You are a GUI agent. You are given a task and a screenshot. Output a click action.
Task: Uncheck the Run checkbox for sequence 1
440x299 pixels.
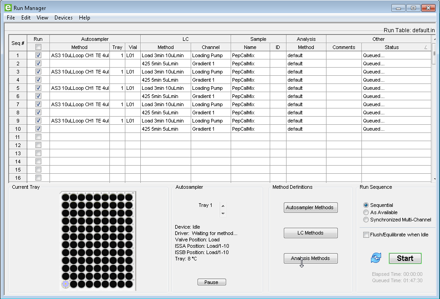point(39,55)
